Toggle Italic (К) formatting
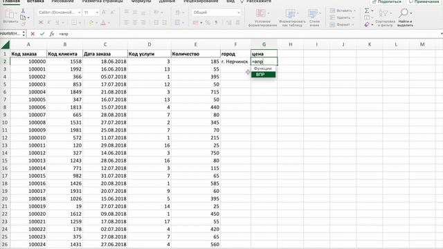Screen dimensions: 443x249 point(49,23)
